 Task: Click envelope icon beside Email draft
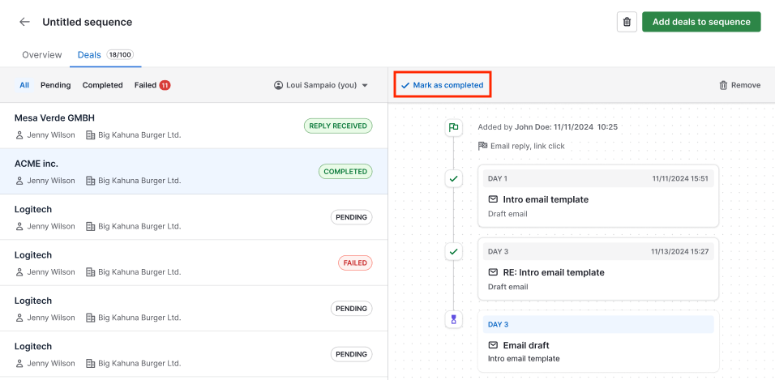tap(492, 345)
